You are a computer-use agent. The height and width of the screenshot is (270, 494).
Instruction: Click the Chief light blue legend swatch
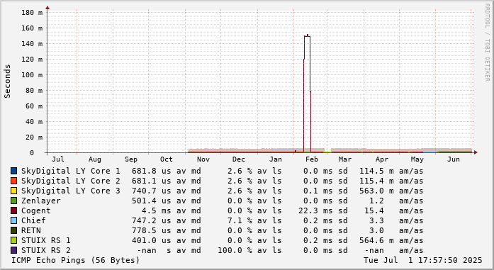(14, 220)
